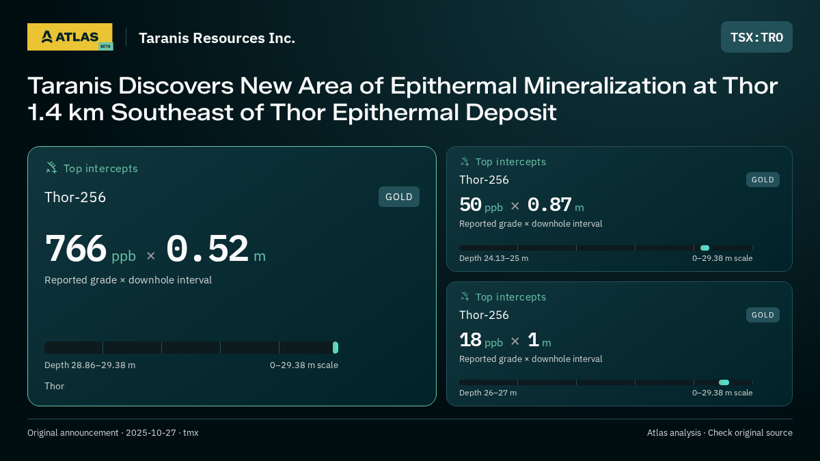Click the drill icon in the 18 ppb card

pyautogui.click(x=465, y=296)
